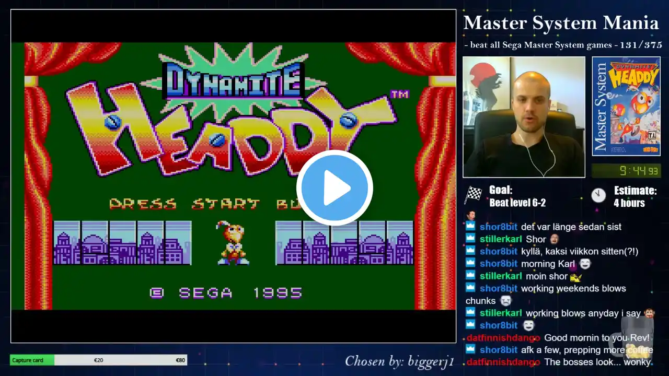Screen dimensions: 669x376
Task: Click the small avatar icon above the chat
Action: (x=471, y=215)
